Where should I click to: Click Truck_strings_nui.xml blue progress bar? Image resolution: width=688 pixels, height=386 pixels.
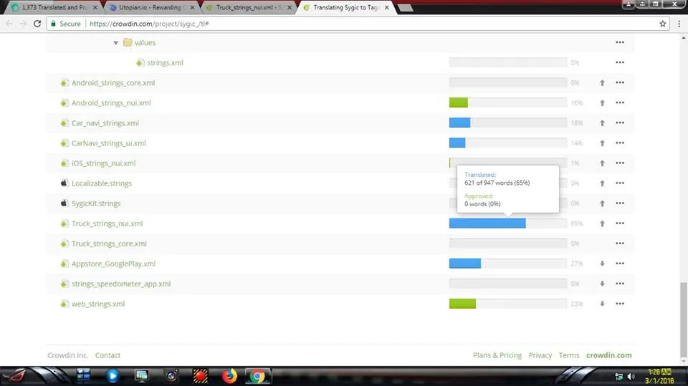tap(487, 223)
